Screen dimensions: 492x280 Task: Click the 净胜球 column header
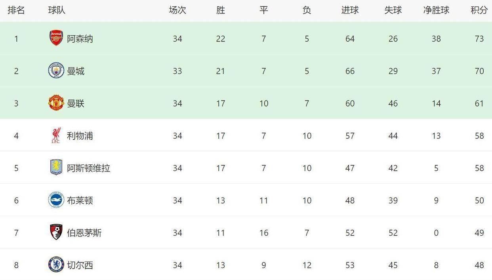[436, 10]
